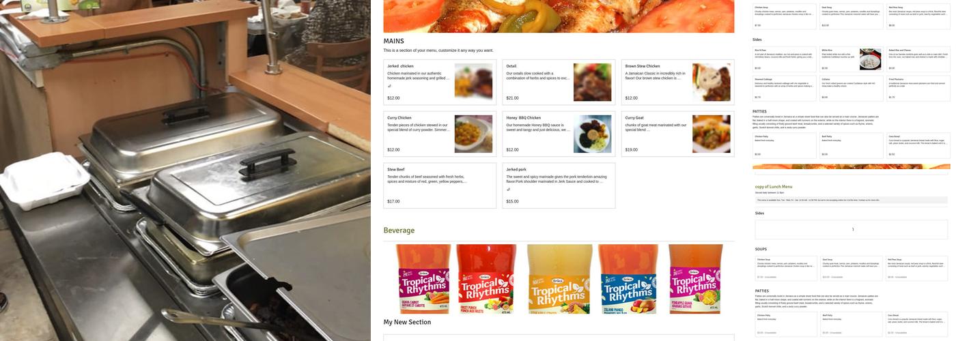Image resolution: width=956 pixels, height=341 pixels.
Task: Click the Brown Stew Chicken image
Action: click(711, 82)
